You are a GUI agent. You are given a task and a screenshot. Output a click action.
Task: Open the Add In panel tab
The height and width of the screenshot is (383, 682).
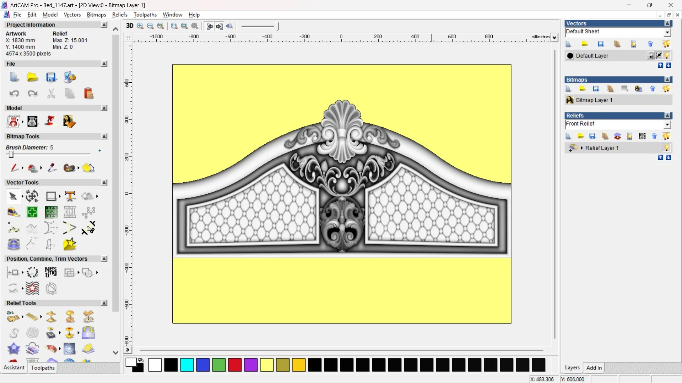click(594, 368)
